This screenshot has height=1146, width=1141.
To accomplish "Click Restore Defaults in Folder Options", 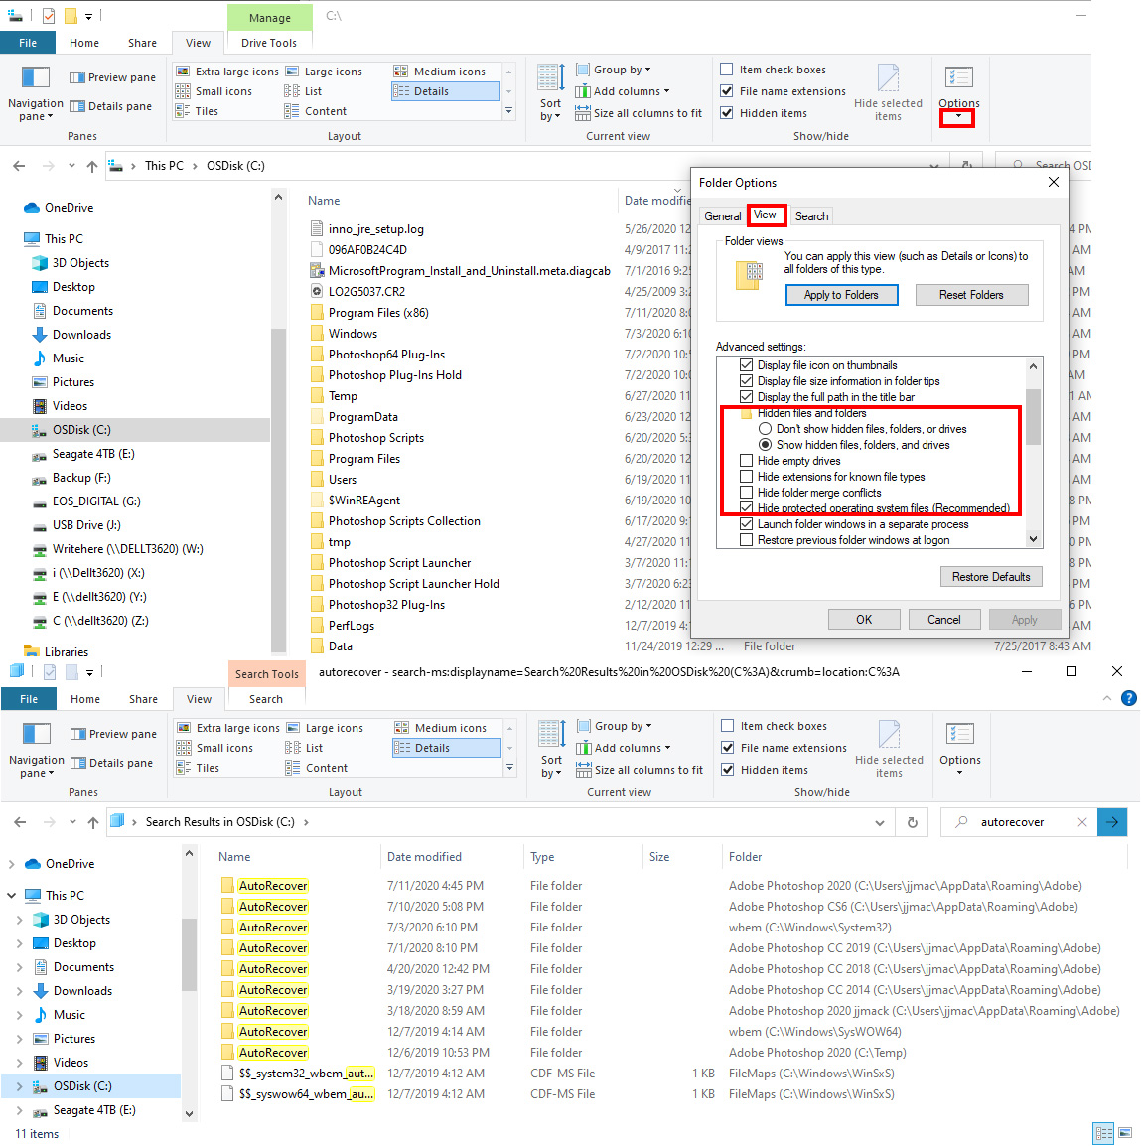I will click(x=990, y=576).
